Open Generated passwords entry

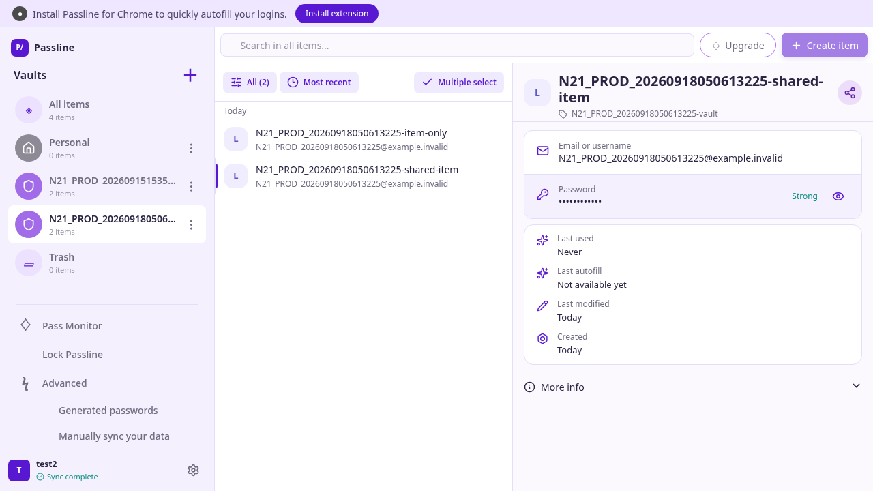point(108,410)
